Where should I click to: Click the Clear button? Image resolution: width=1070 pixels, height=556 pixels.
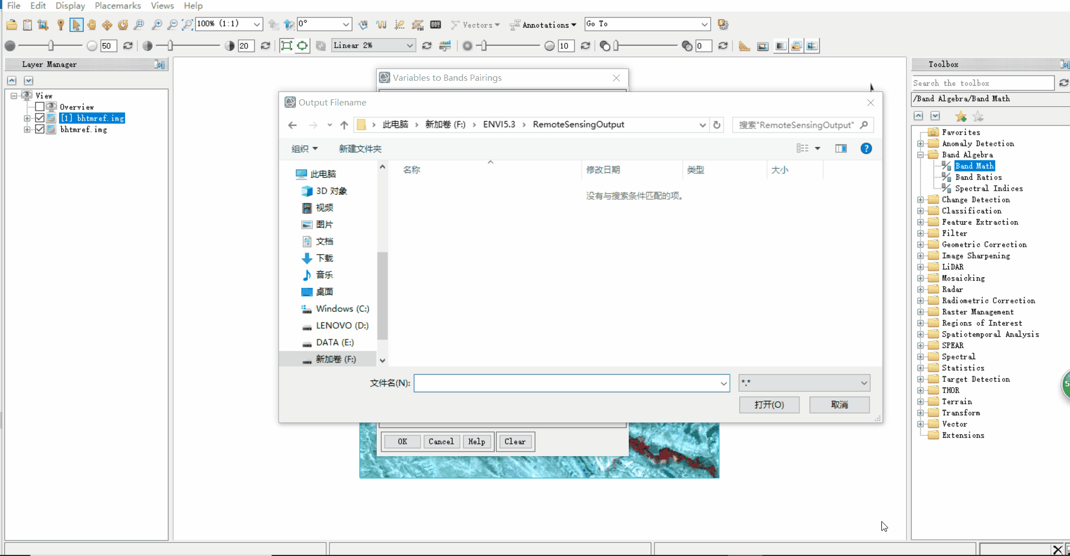pos(515,442)
